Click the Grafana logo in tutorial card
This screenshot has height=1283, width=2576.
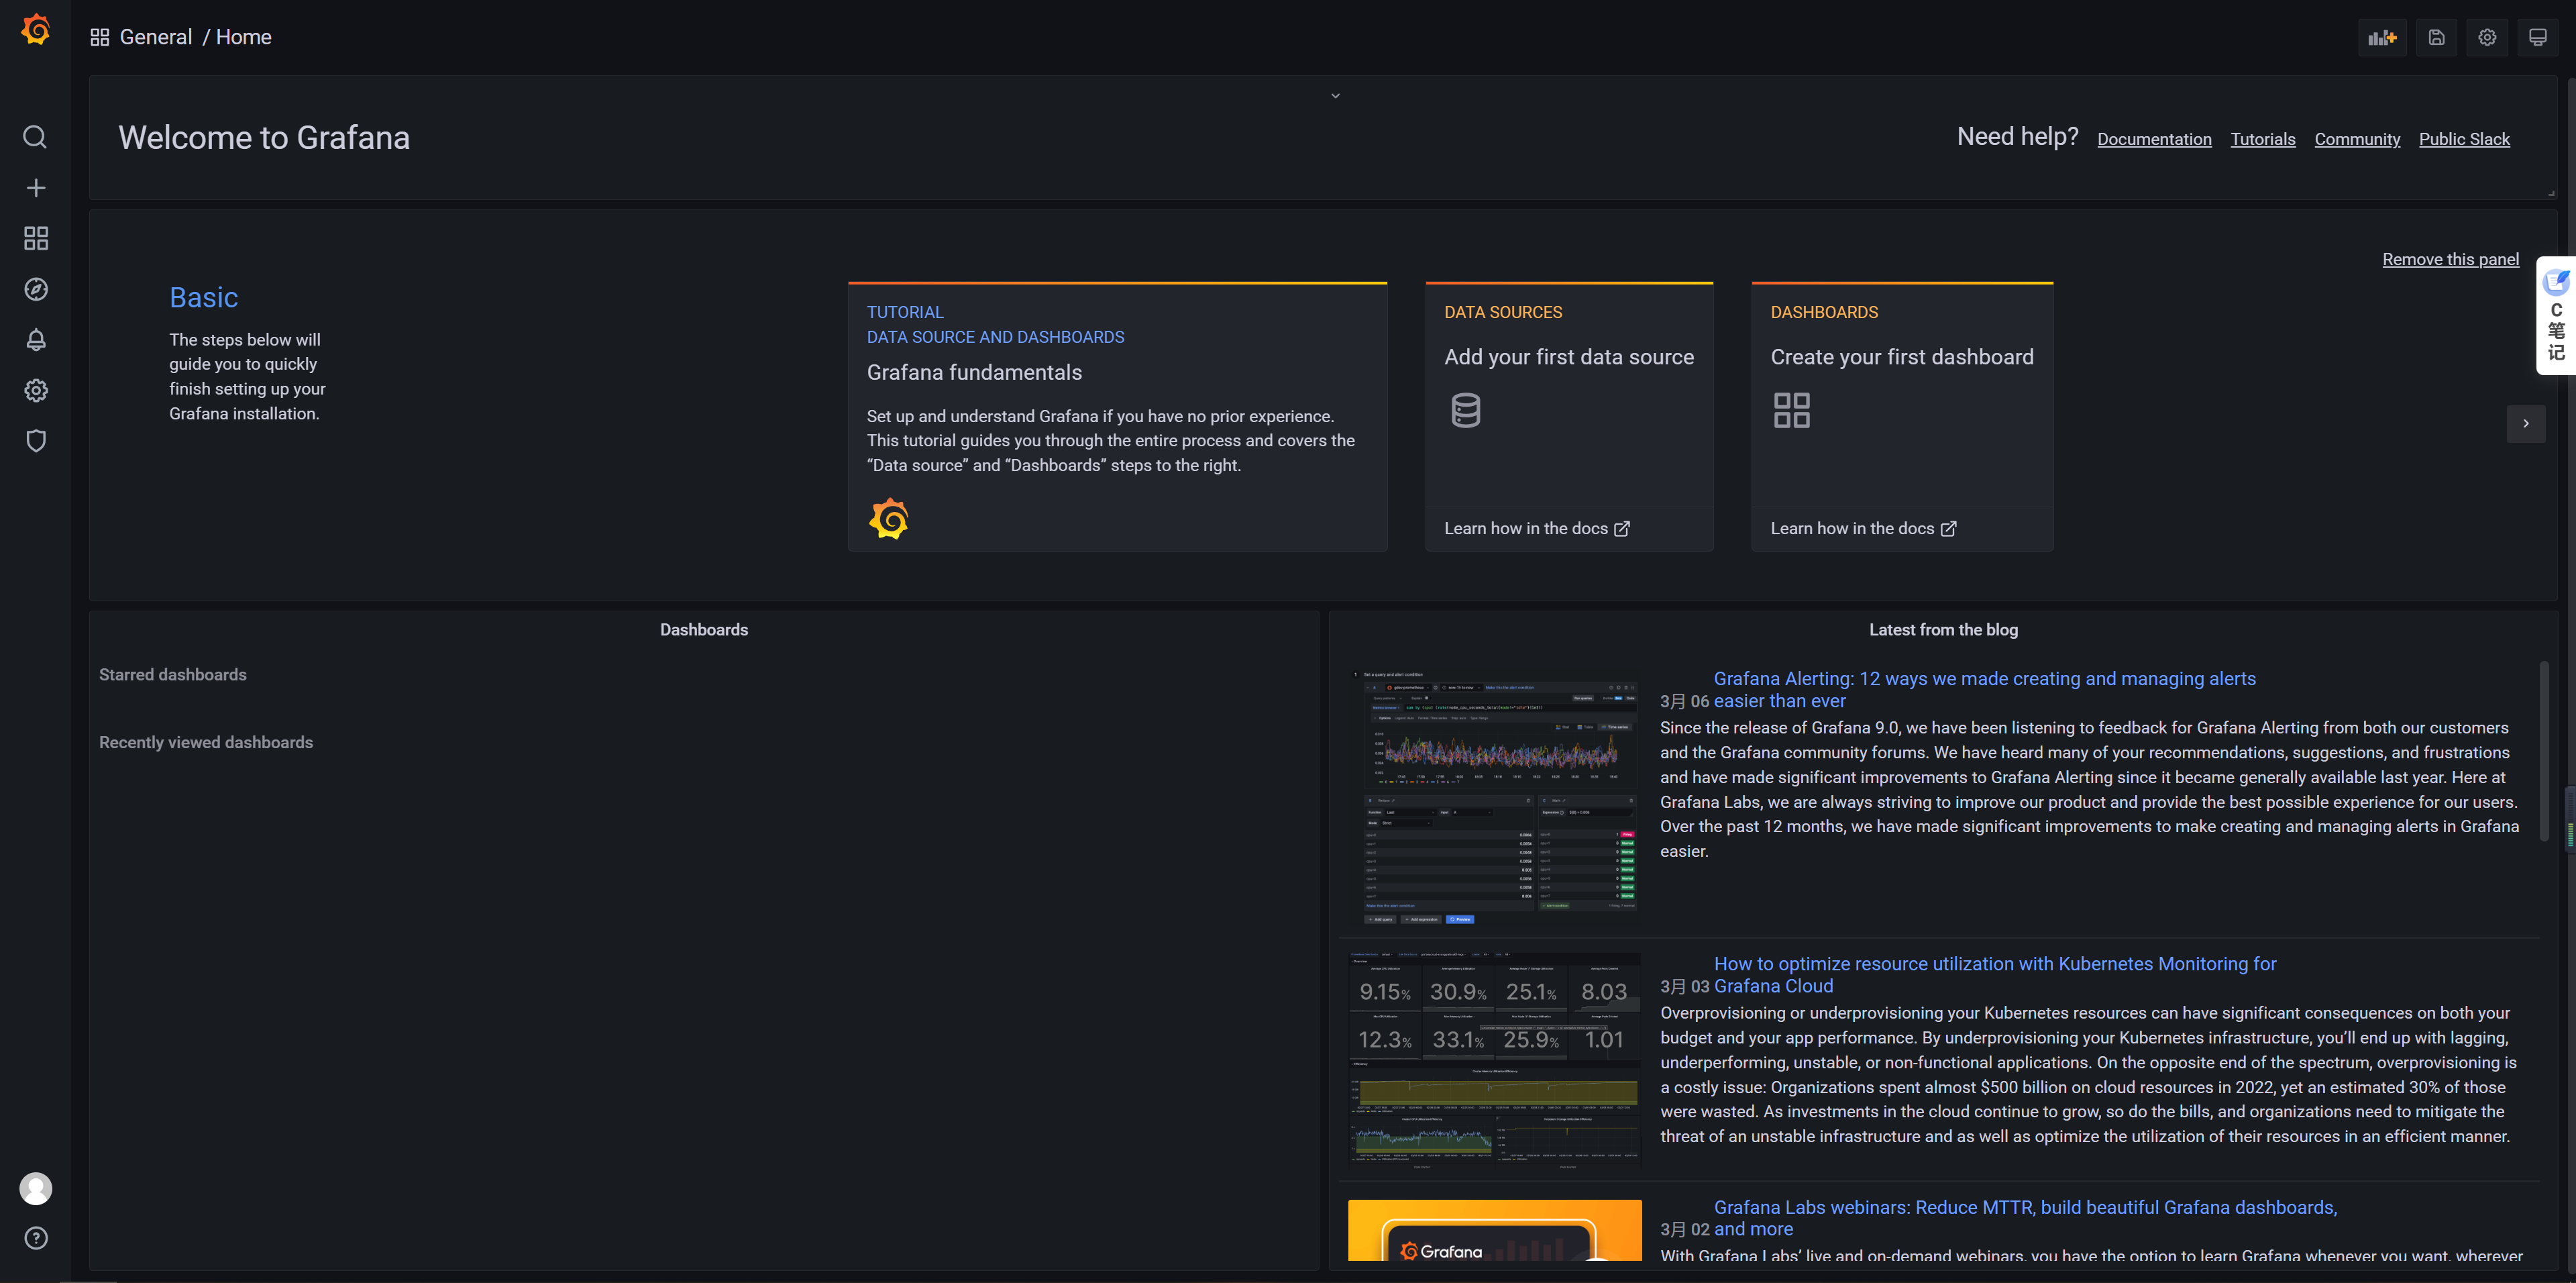(888, 519)
